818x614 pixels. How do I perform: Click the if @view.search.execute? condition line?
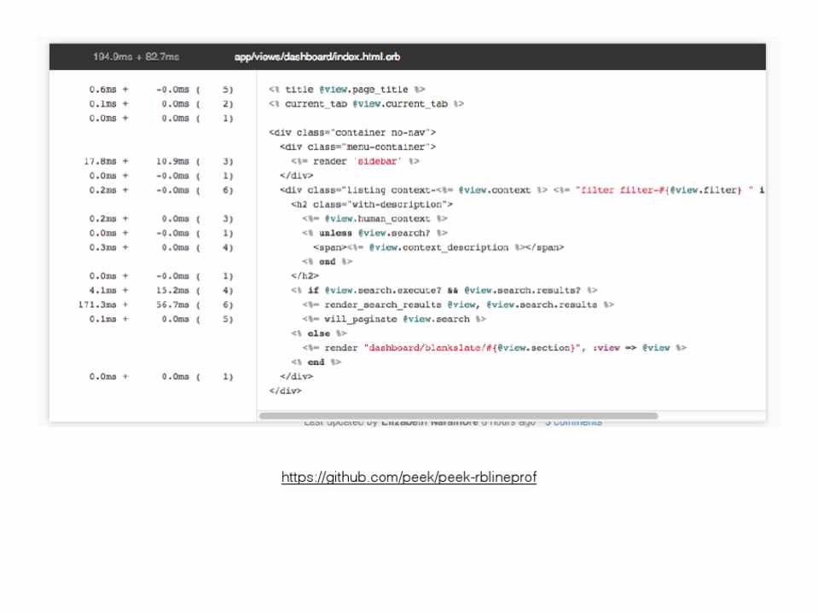point(444,291)
